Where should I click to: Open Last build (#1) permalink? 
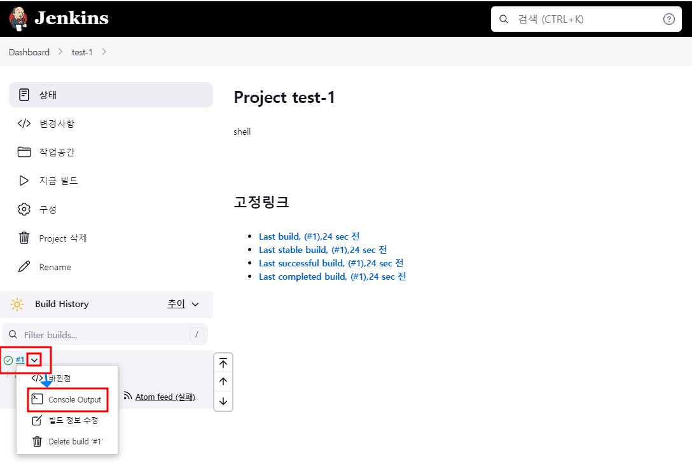pos(309,236)
